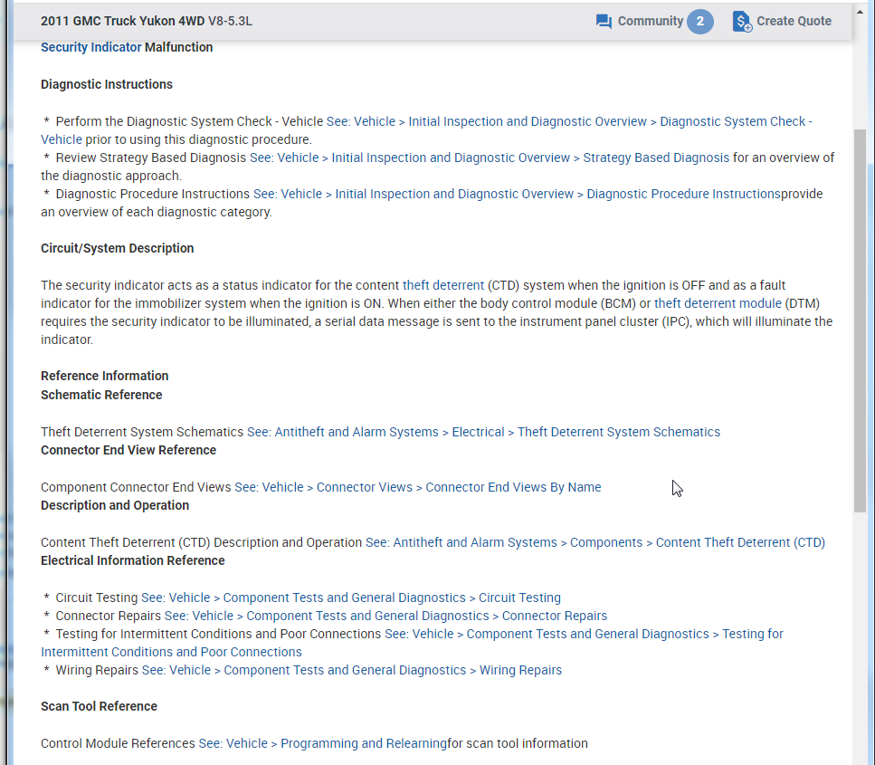Open Strategy Based Diagnosis link

[x=656, y=158]
